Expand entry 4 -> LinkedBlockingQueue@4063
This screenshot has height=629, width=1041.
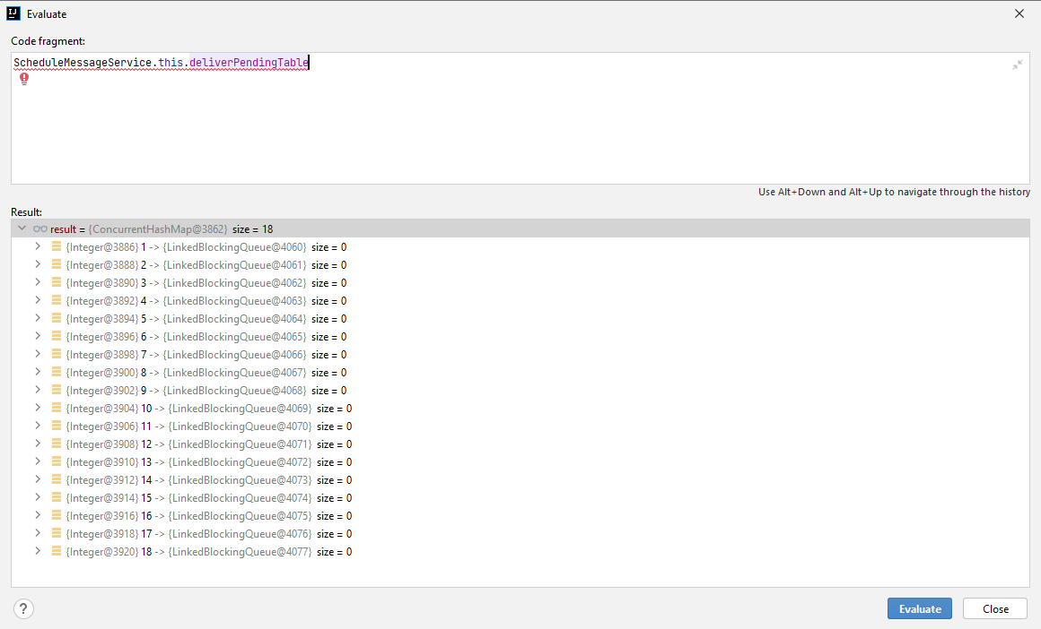click(x=38, y=300)
